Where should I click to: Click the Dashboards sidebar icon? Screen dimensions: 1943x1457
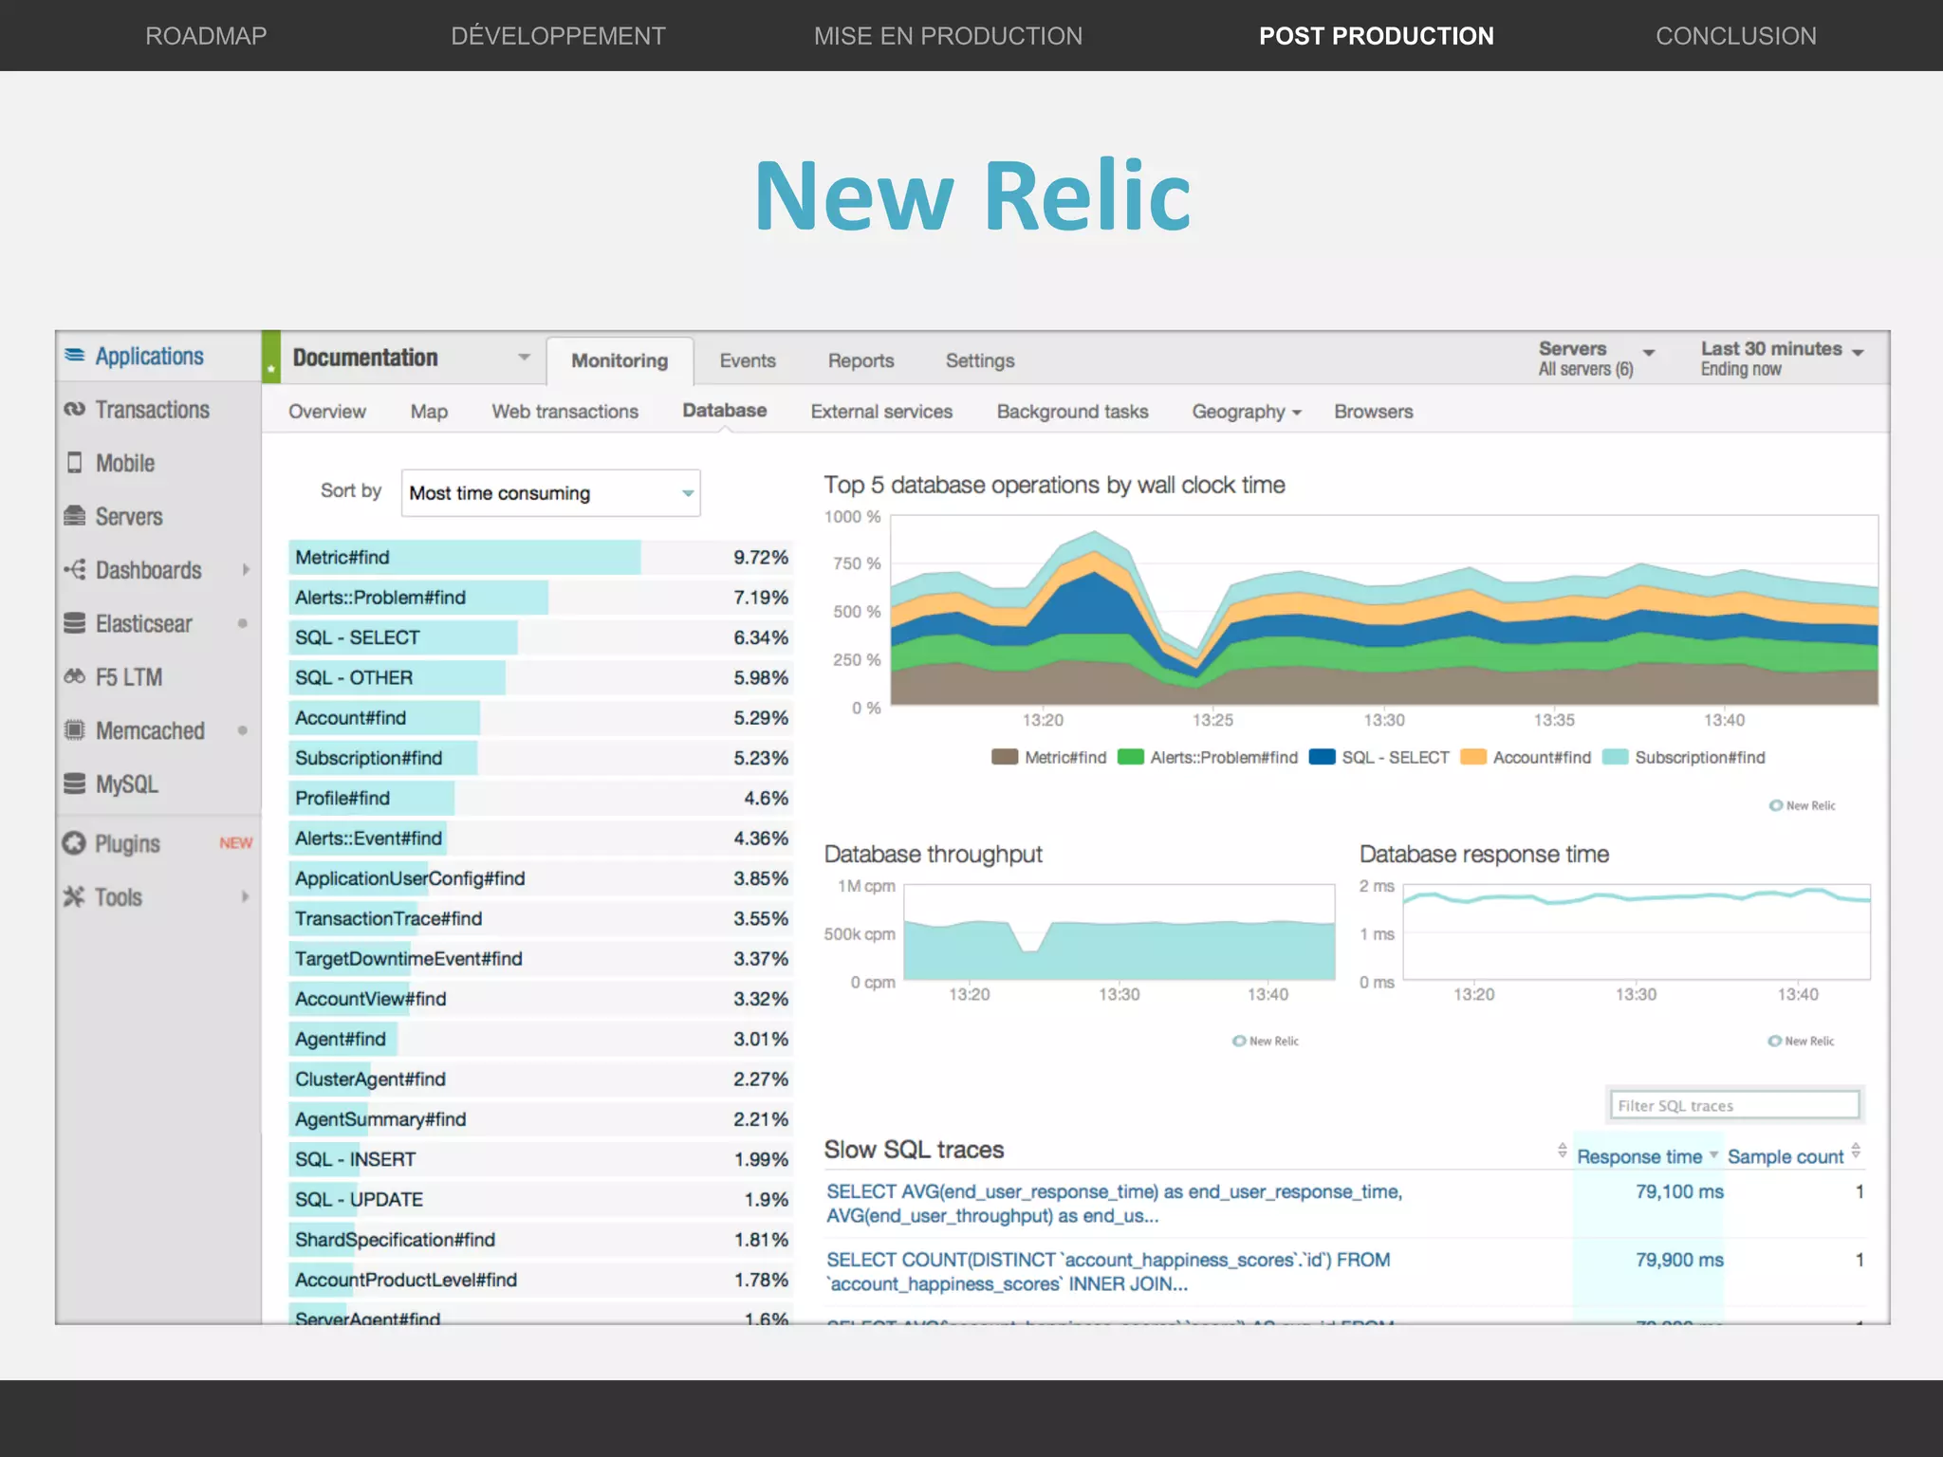tap(75, 570)
